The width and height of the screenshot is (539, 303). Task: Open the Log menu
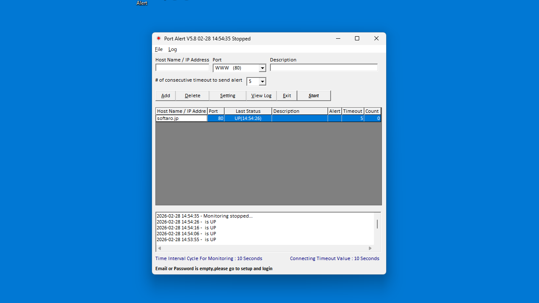(x=173, y=49)
